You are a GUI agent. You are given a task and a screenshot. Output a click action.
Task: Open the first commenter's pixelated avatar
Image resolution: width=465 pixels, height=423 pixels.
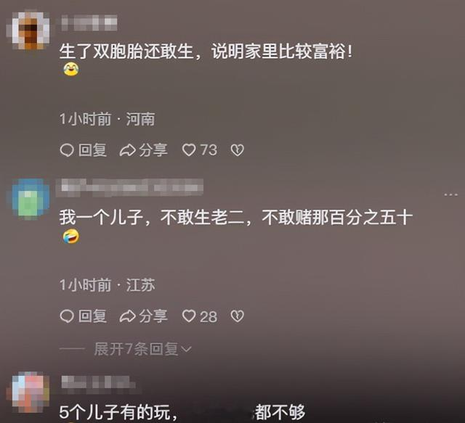[x=28, y=30]
